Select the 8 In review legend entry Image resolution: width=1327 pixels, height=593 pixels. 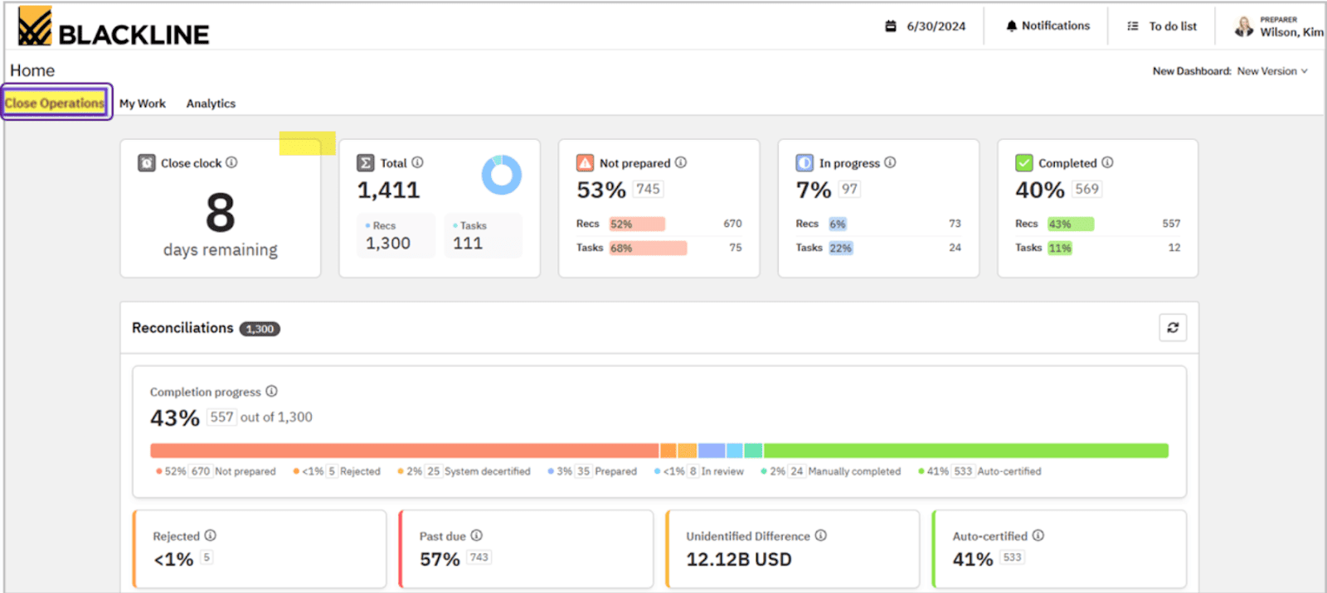(698, 471)
